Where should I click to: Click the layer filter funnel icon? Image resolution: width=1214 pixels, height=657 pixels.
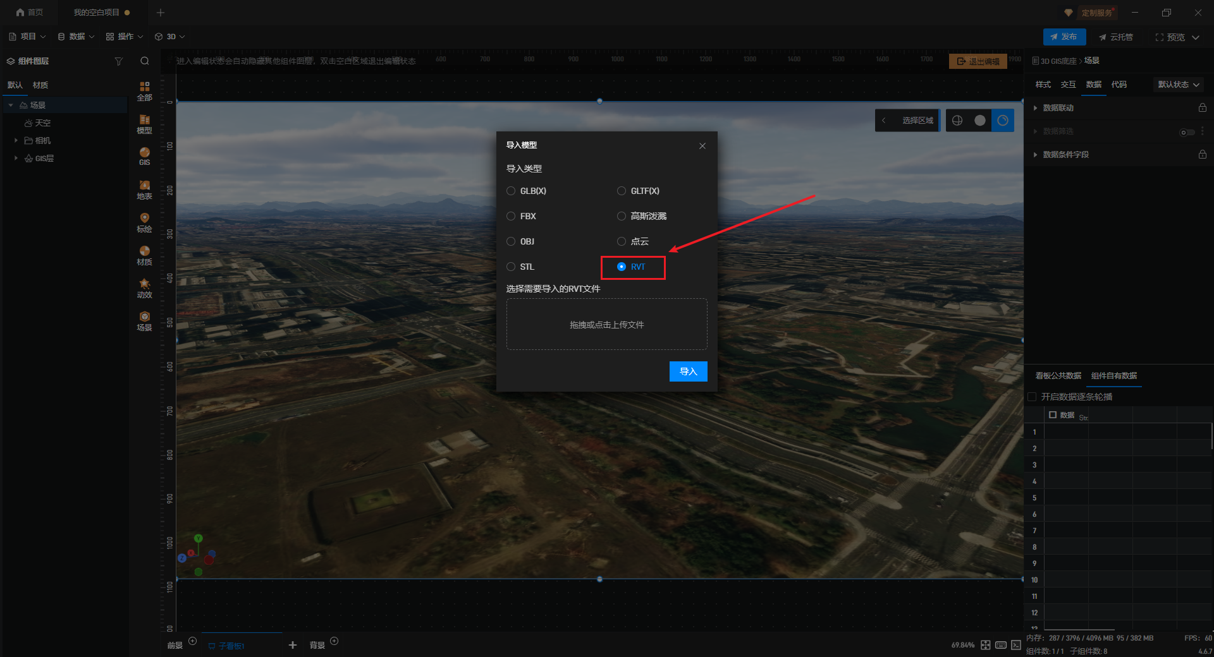coord(119,61)
